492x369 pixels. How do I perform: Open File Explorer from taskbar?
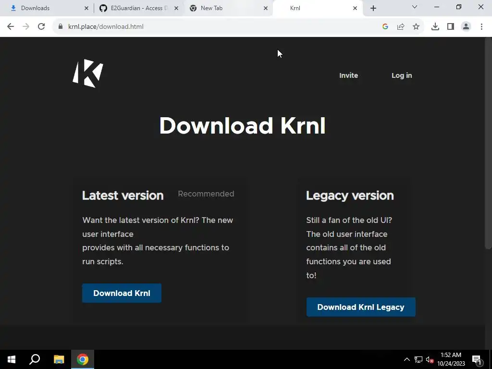pyautogui.click(x=59, y=359)
